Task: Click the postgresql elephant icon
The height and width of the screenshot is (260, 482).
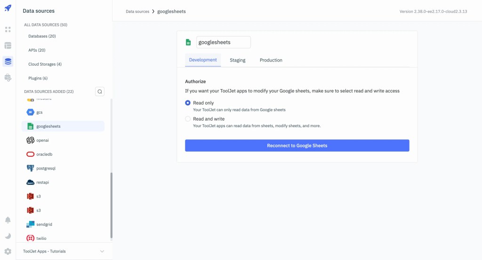Action: click(x=30, y=168)
